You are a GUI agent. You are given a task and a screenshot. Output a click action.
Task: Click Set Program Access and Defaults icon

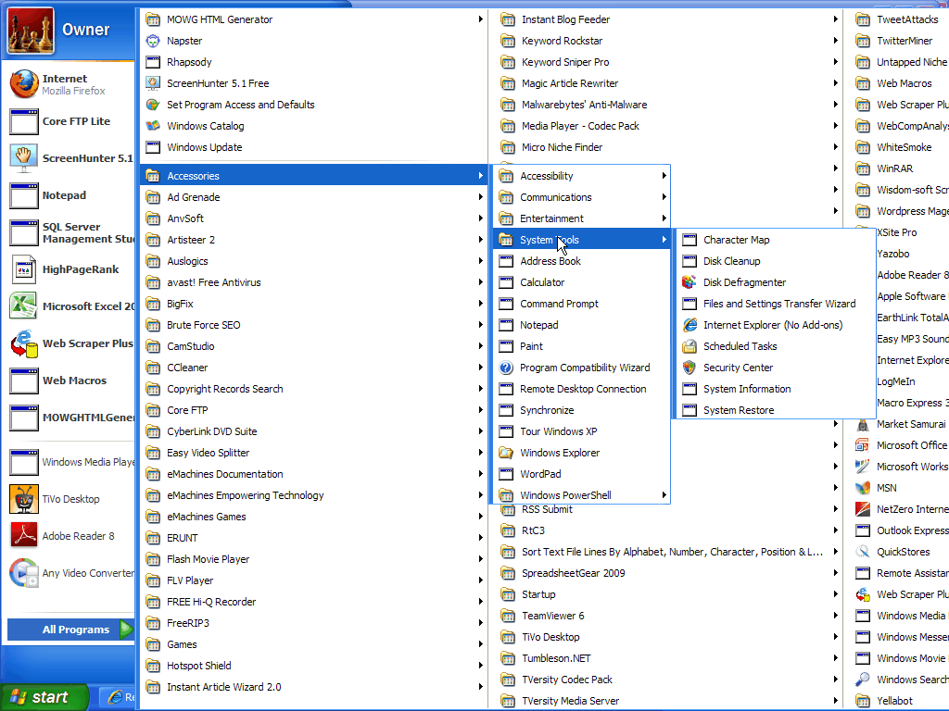point(153,105)
